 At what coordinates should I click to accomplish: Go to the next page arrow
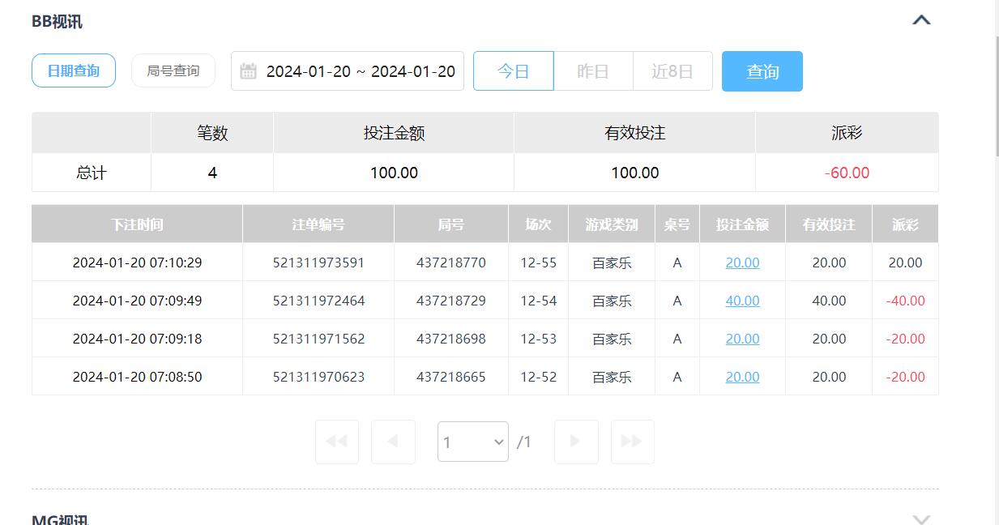(576, 442)
